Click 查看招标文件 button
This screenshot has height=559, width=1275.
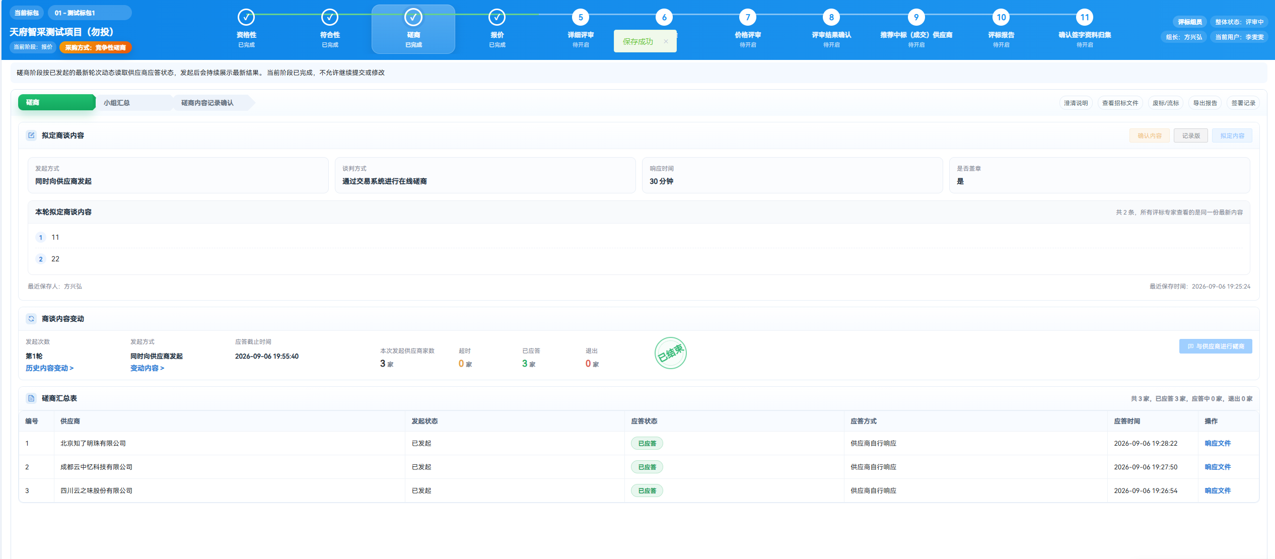pyautogui.click(x=1120, y=103)
